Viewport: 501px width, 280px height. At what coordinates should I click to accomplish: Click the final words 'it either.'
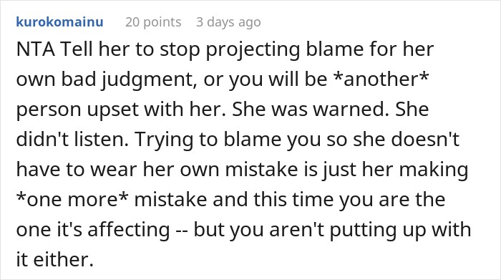click(54, 259)
